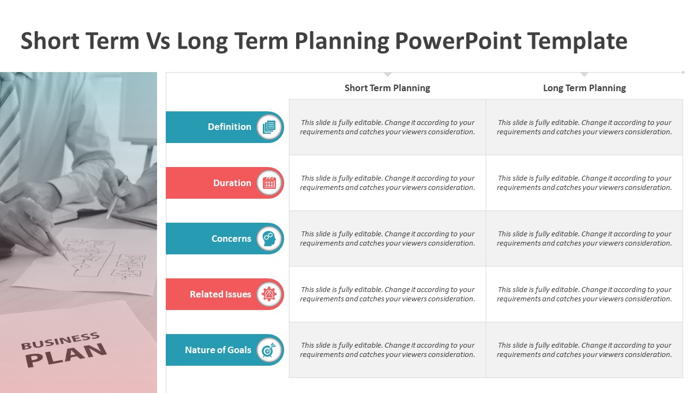Click the Short Term Definition text cell

[388, 127]
